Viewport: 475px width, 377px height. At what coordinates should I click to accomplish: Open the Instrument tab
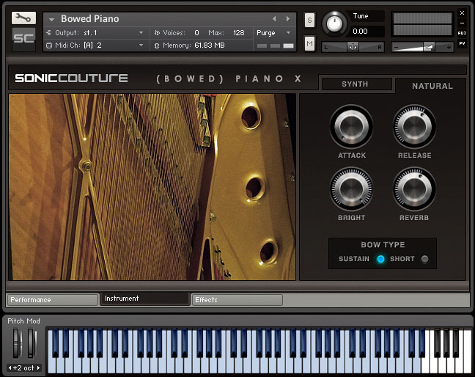click(145, 299)
